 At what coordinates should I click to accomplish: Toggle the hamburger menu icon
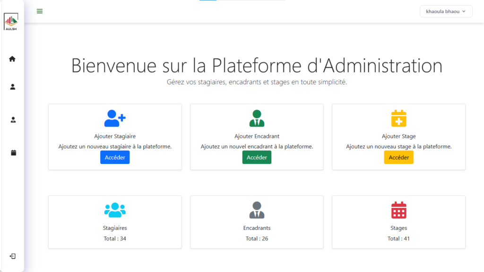40,11
